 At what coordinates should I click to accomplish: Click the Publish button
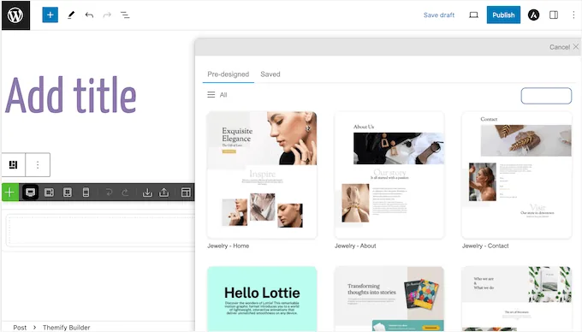503,15
